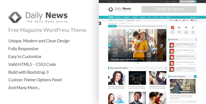Click the Twitter bird icon
Viewport: 206px width, 104px height.
coord(186,27)
